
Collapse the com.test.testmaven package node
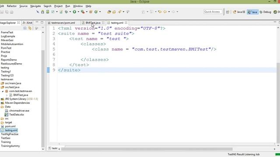[x=3, y=91]
